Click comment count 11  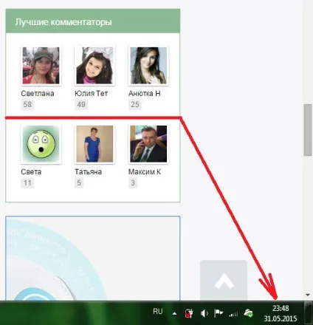pos(27,183)
